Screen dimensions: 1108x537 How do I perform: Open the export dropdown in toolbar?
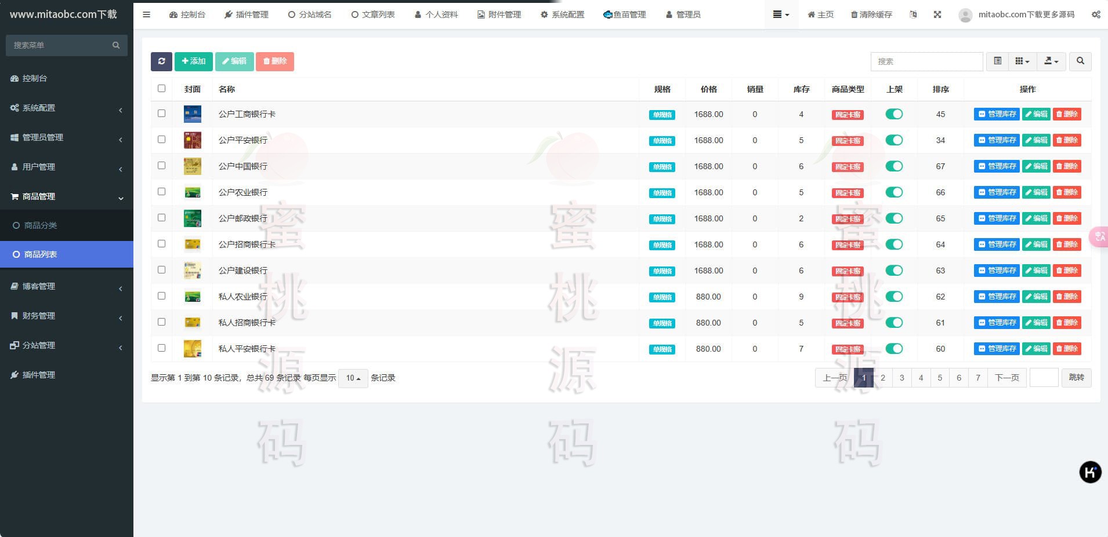coord(1051,61)
